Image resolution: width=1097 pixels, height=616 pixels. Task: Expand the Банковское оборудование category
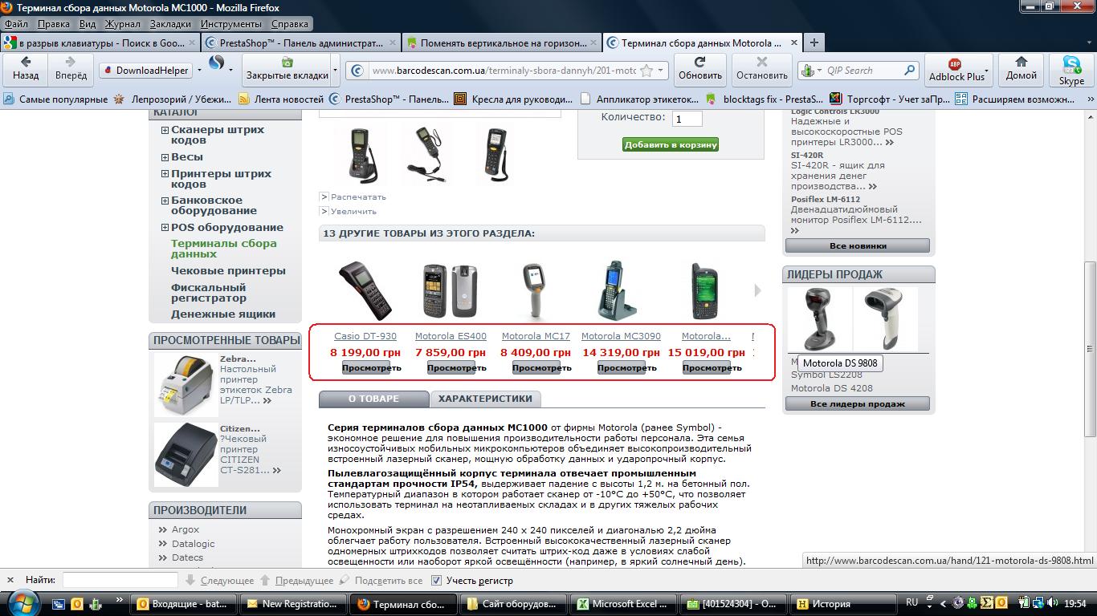pos(165,201)
